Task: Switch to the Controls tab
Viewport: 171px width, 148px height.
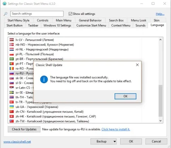Action: pos(42,21)
